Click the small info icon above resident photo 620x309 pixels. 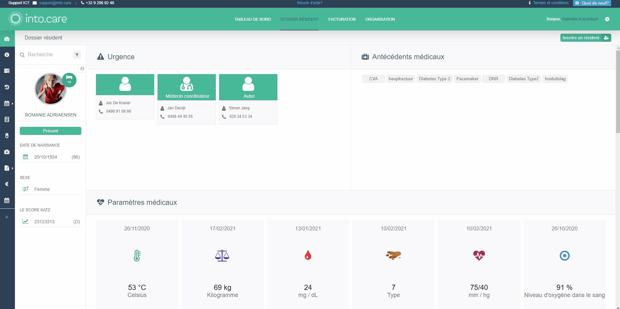tap(82, 69)
